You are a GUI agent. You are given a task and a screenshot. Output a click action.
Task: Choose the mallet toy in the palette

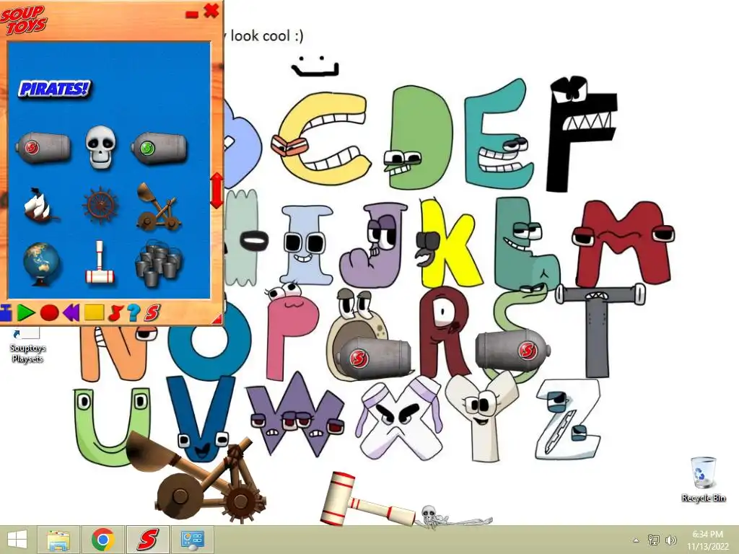100,263
